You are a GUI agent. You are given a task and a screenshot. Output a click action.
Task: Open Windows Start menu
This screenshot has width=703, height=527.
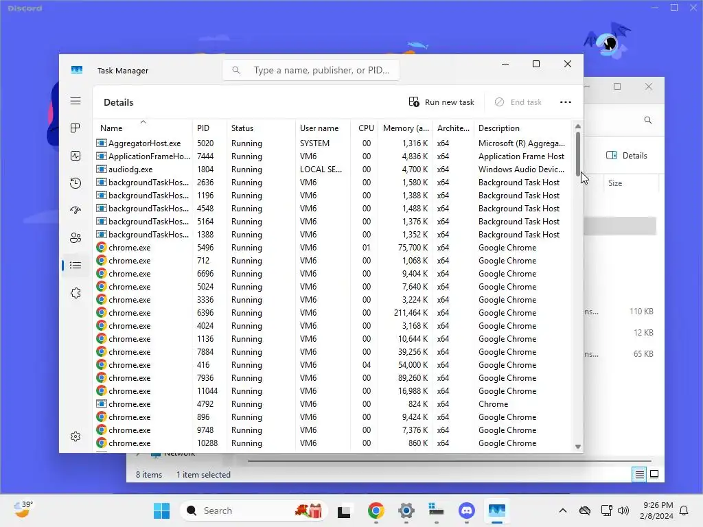(161, 511)
